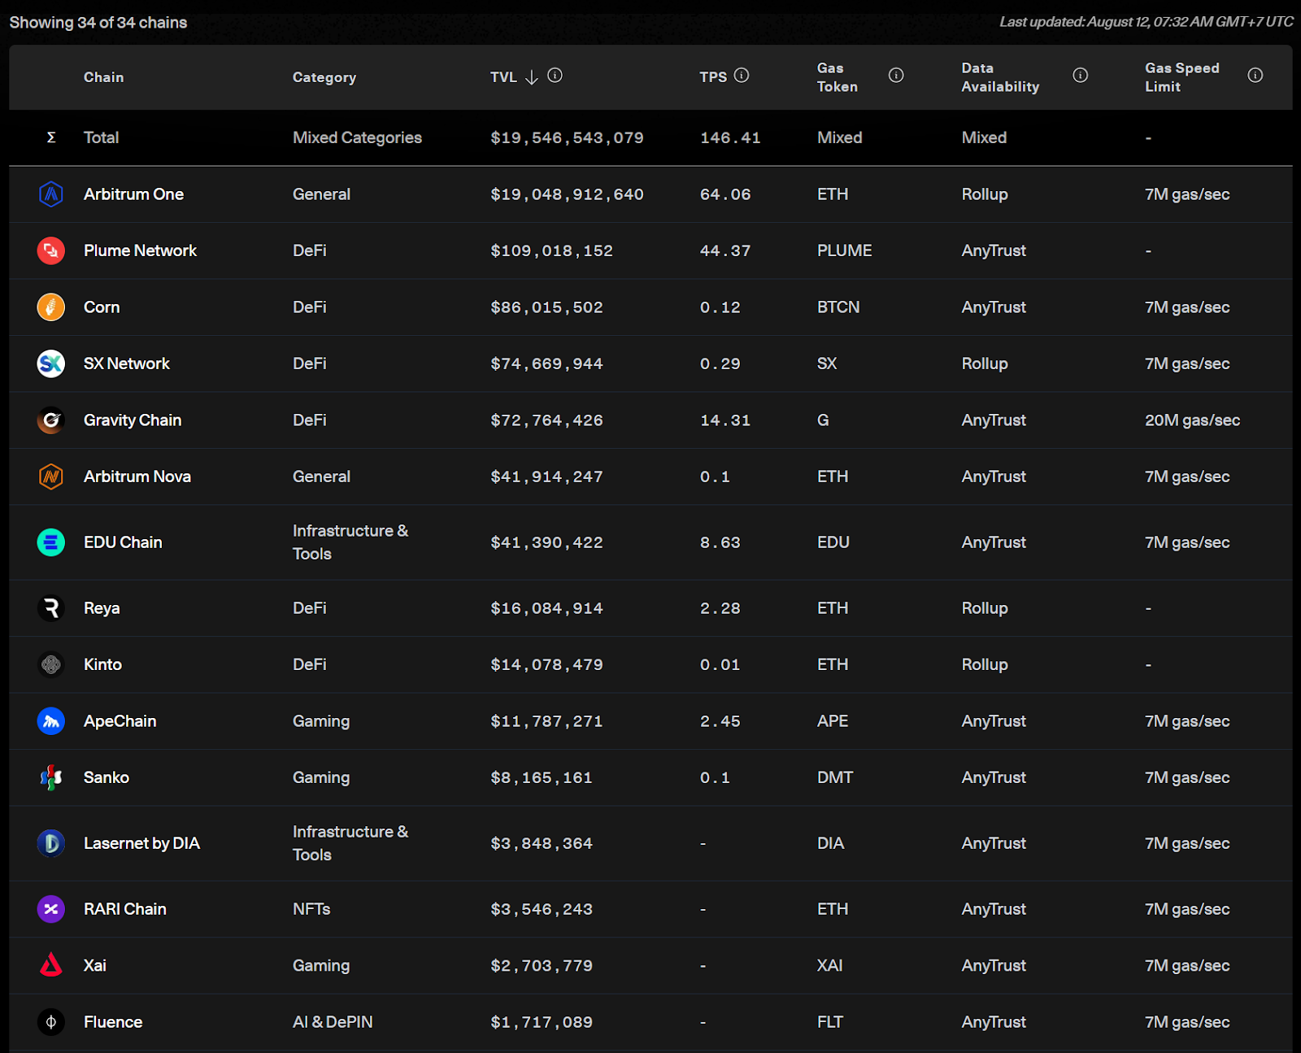Click the PLUME gas token cell
The image size is (1301, 1053).
[x=844, y=250]
